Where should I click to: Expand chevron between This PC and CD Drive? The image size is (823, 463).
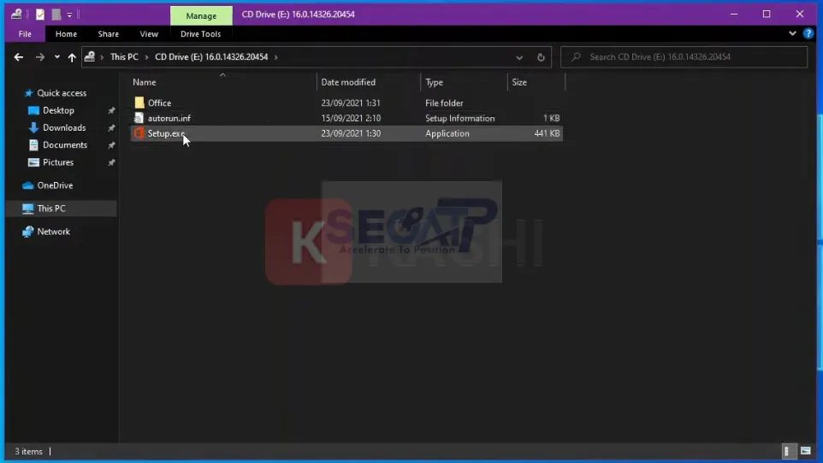(x=146, y=56)
